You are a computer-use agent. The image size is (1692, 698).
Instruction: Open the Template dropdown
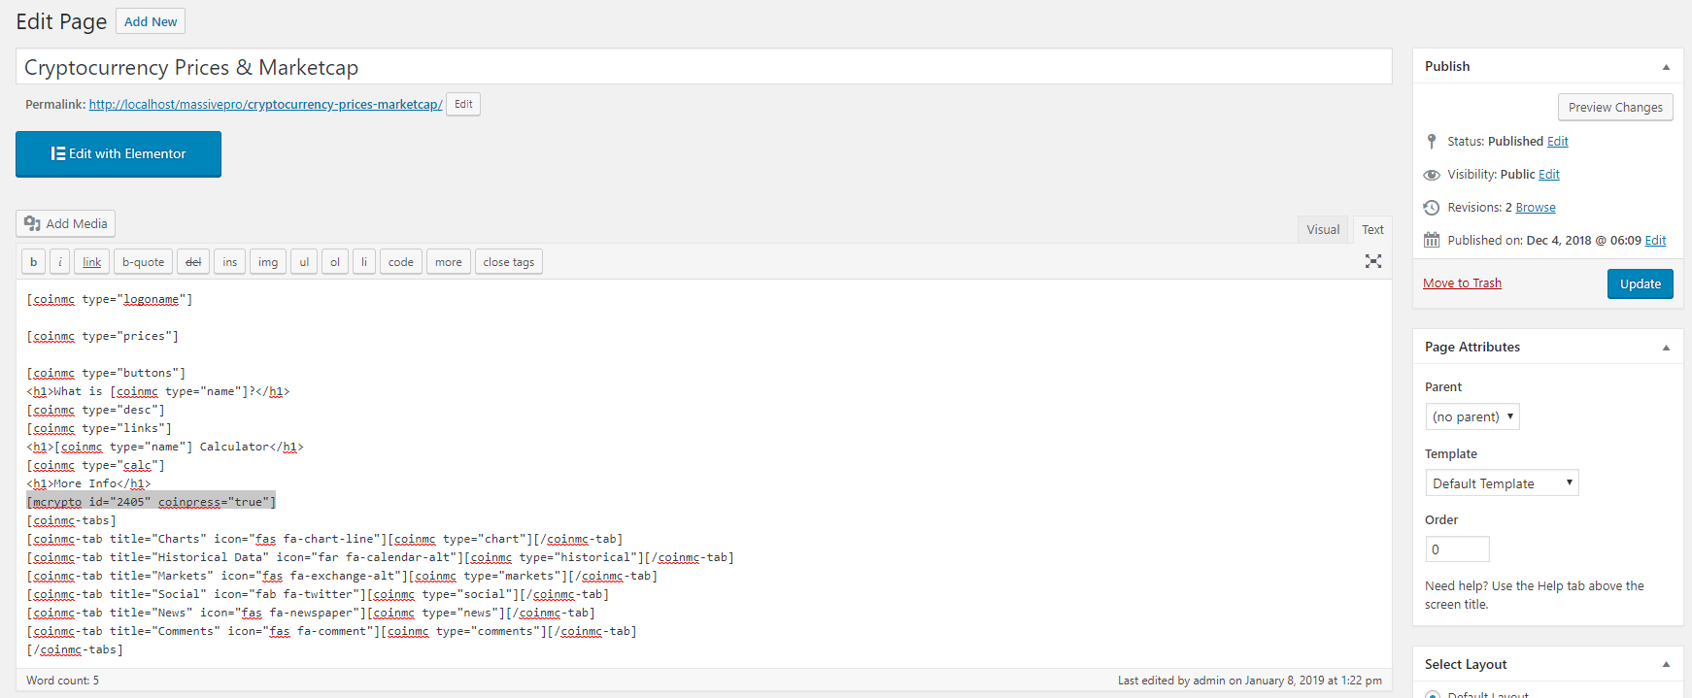point(1502,483)
